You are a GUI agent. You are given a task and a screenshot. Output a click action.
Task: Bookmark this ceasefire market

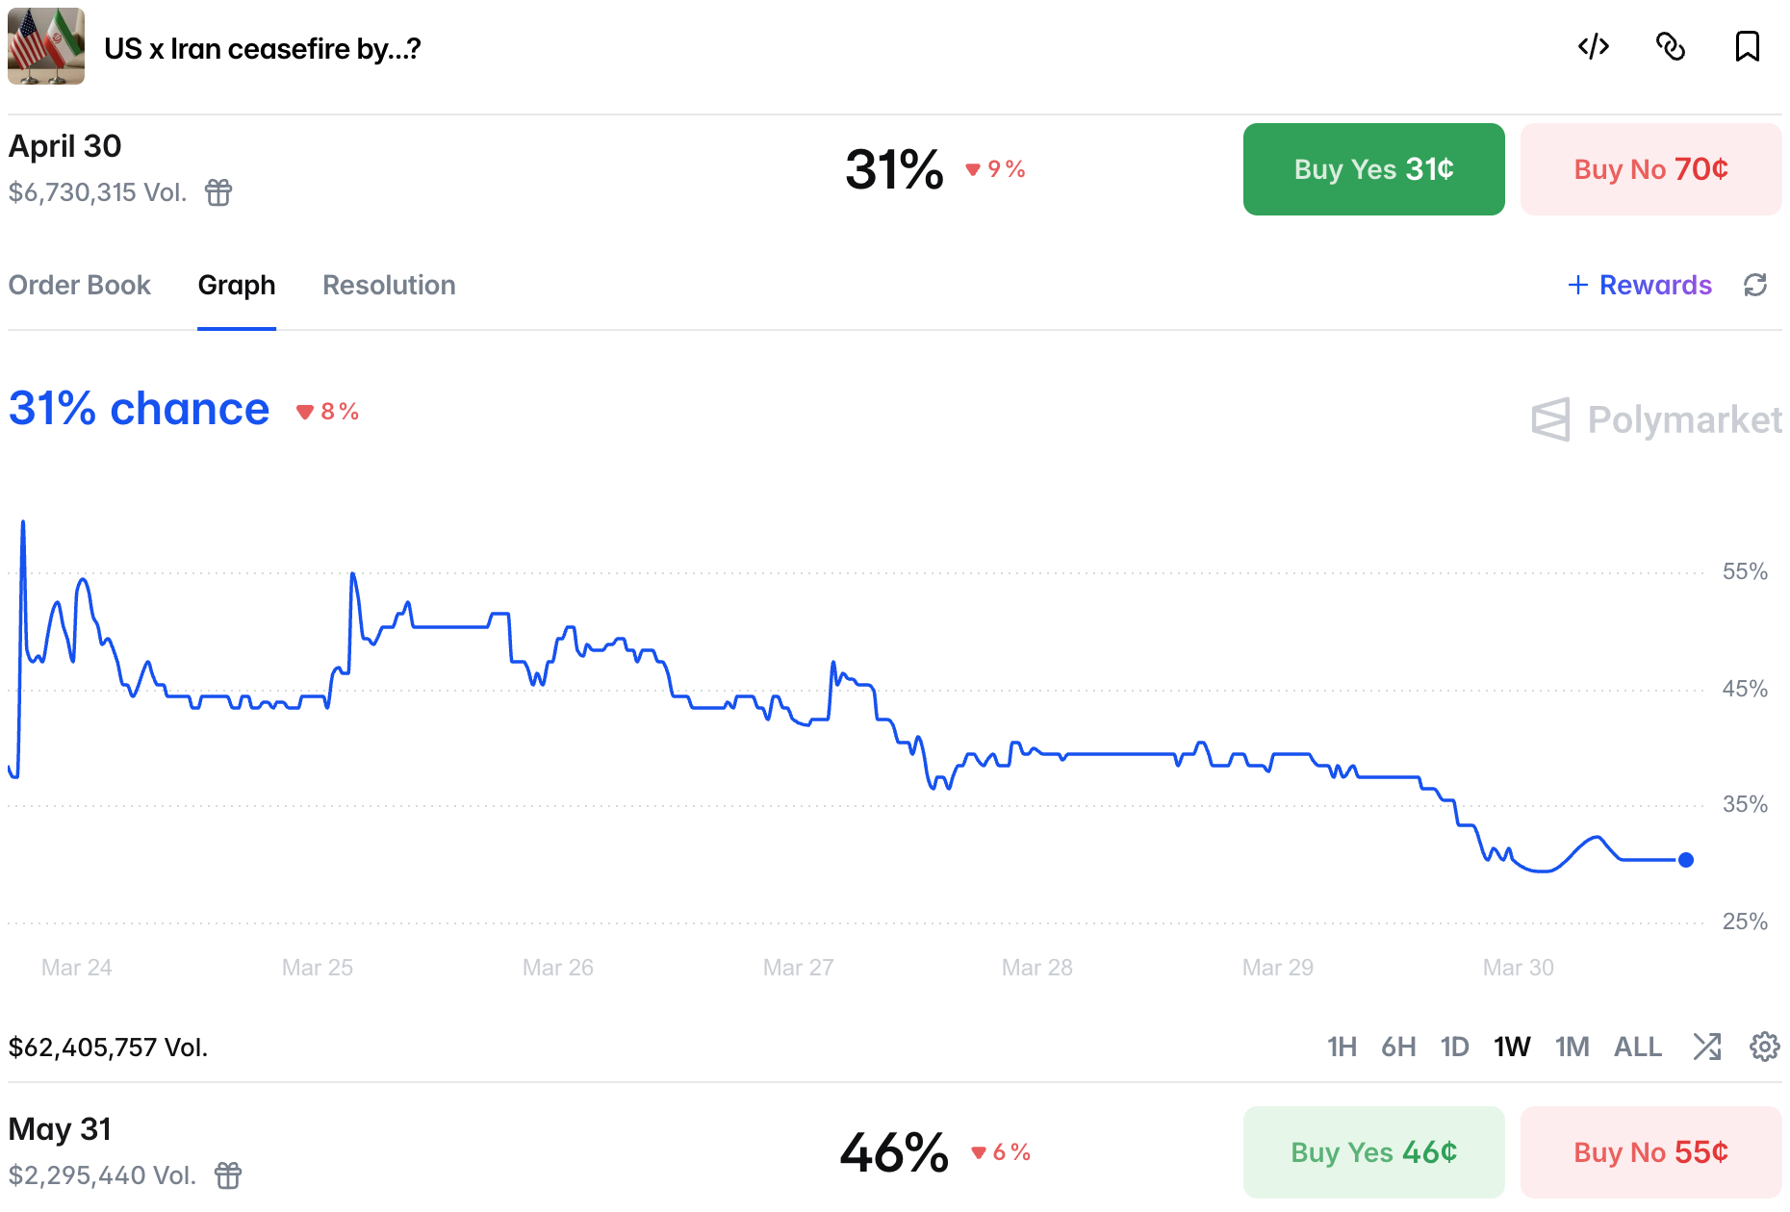[x=1747, y=46]
